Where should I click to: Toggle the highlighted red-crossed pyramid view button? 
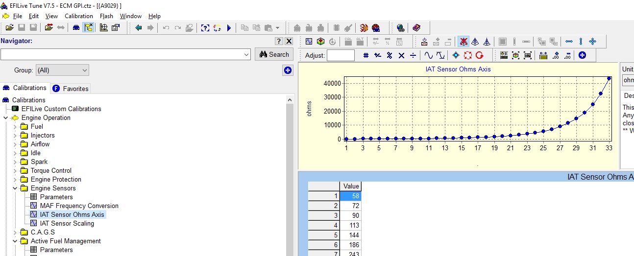(463, 42)
